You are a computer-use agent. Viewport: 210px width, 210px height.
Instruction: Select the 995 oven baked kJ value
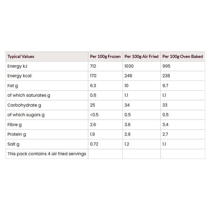[166, 66]
